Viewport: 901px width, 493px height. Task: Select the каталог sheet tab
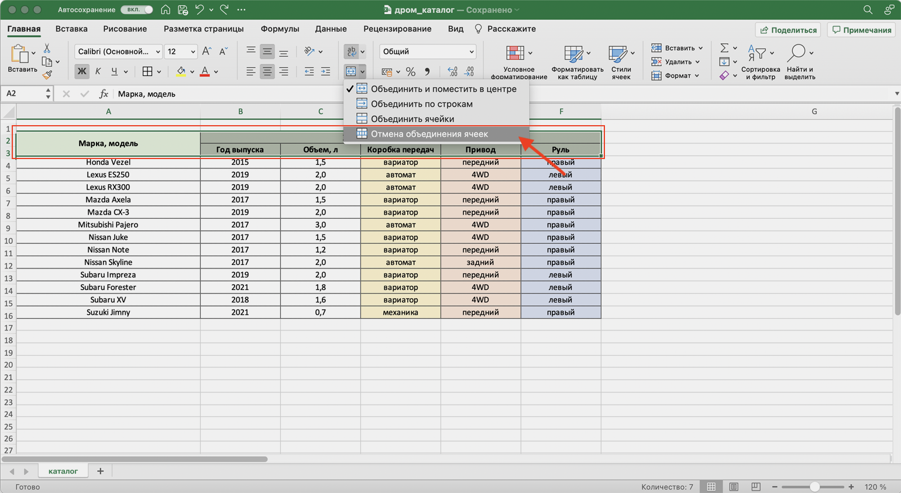pos(63,471)
